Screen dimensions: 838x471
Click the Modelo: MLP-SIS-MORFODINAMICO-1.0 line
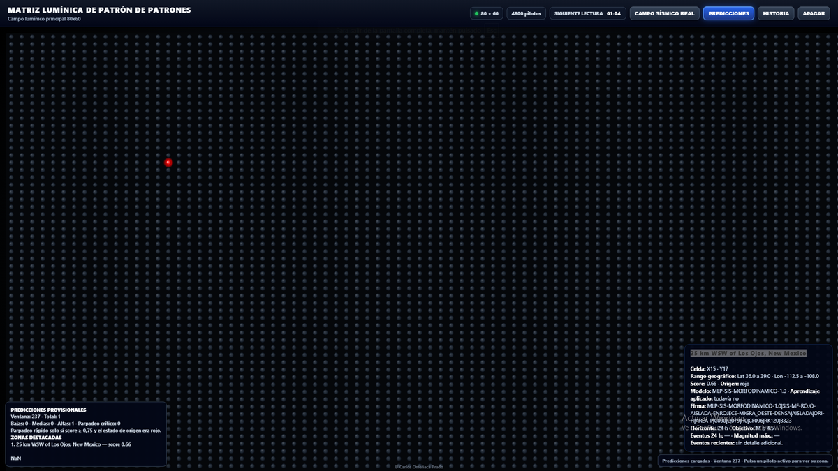point(755,395)
